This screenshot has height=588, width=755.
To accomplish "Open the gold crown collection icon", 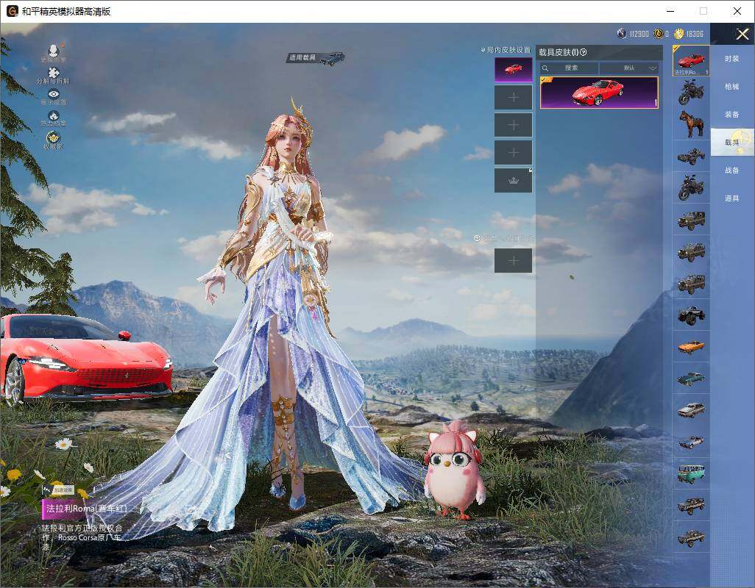I will pos(54,138).
